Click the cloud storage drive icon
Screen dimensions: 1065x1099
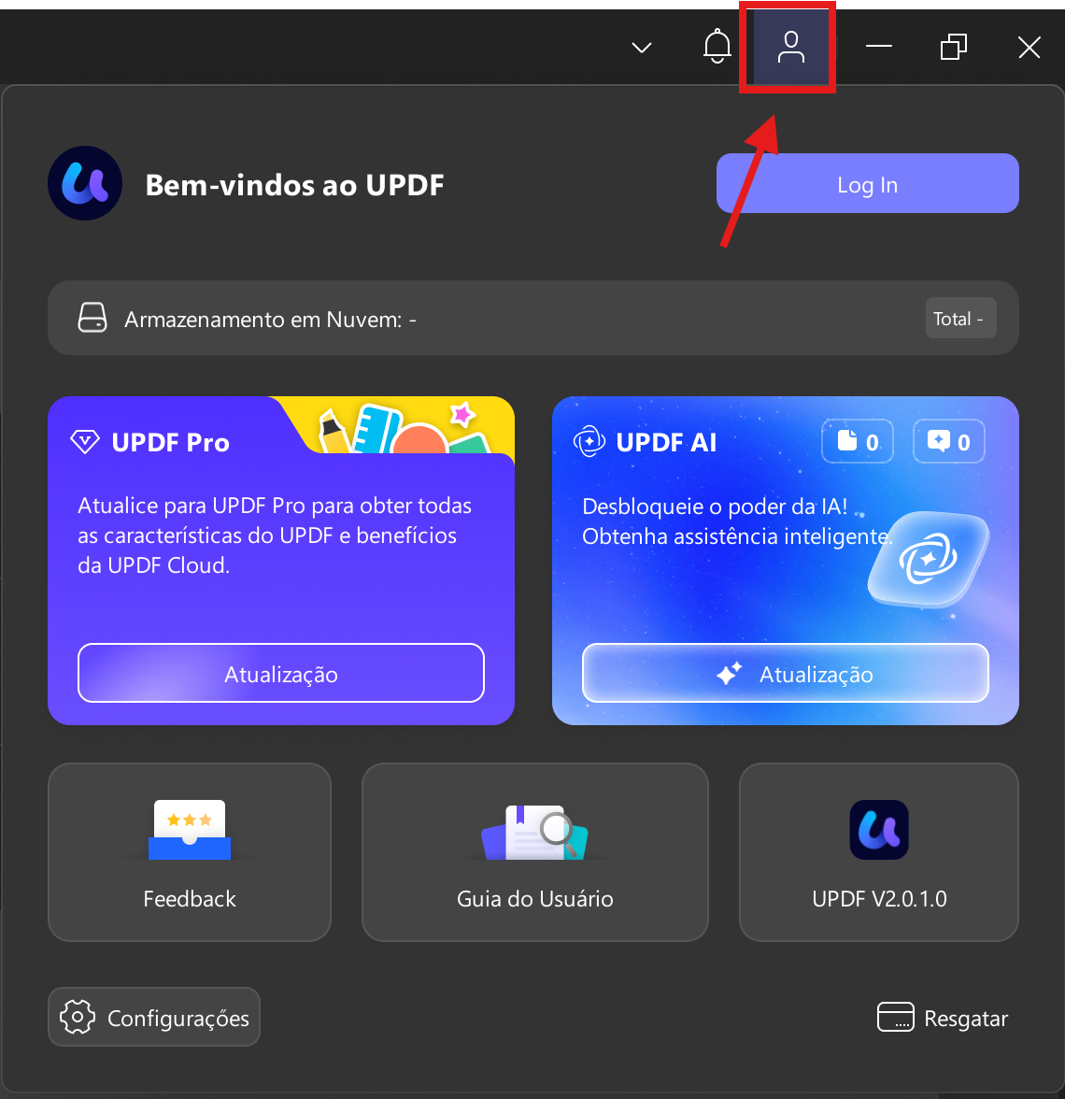92,318
